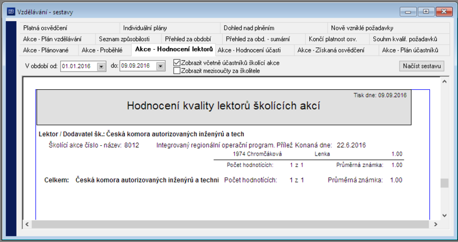Image resolution: width=458 pixels, height=242 pixels.
Task: Click the horizontal scrollbar left arrow
Action: pos(27,224)
